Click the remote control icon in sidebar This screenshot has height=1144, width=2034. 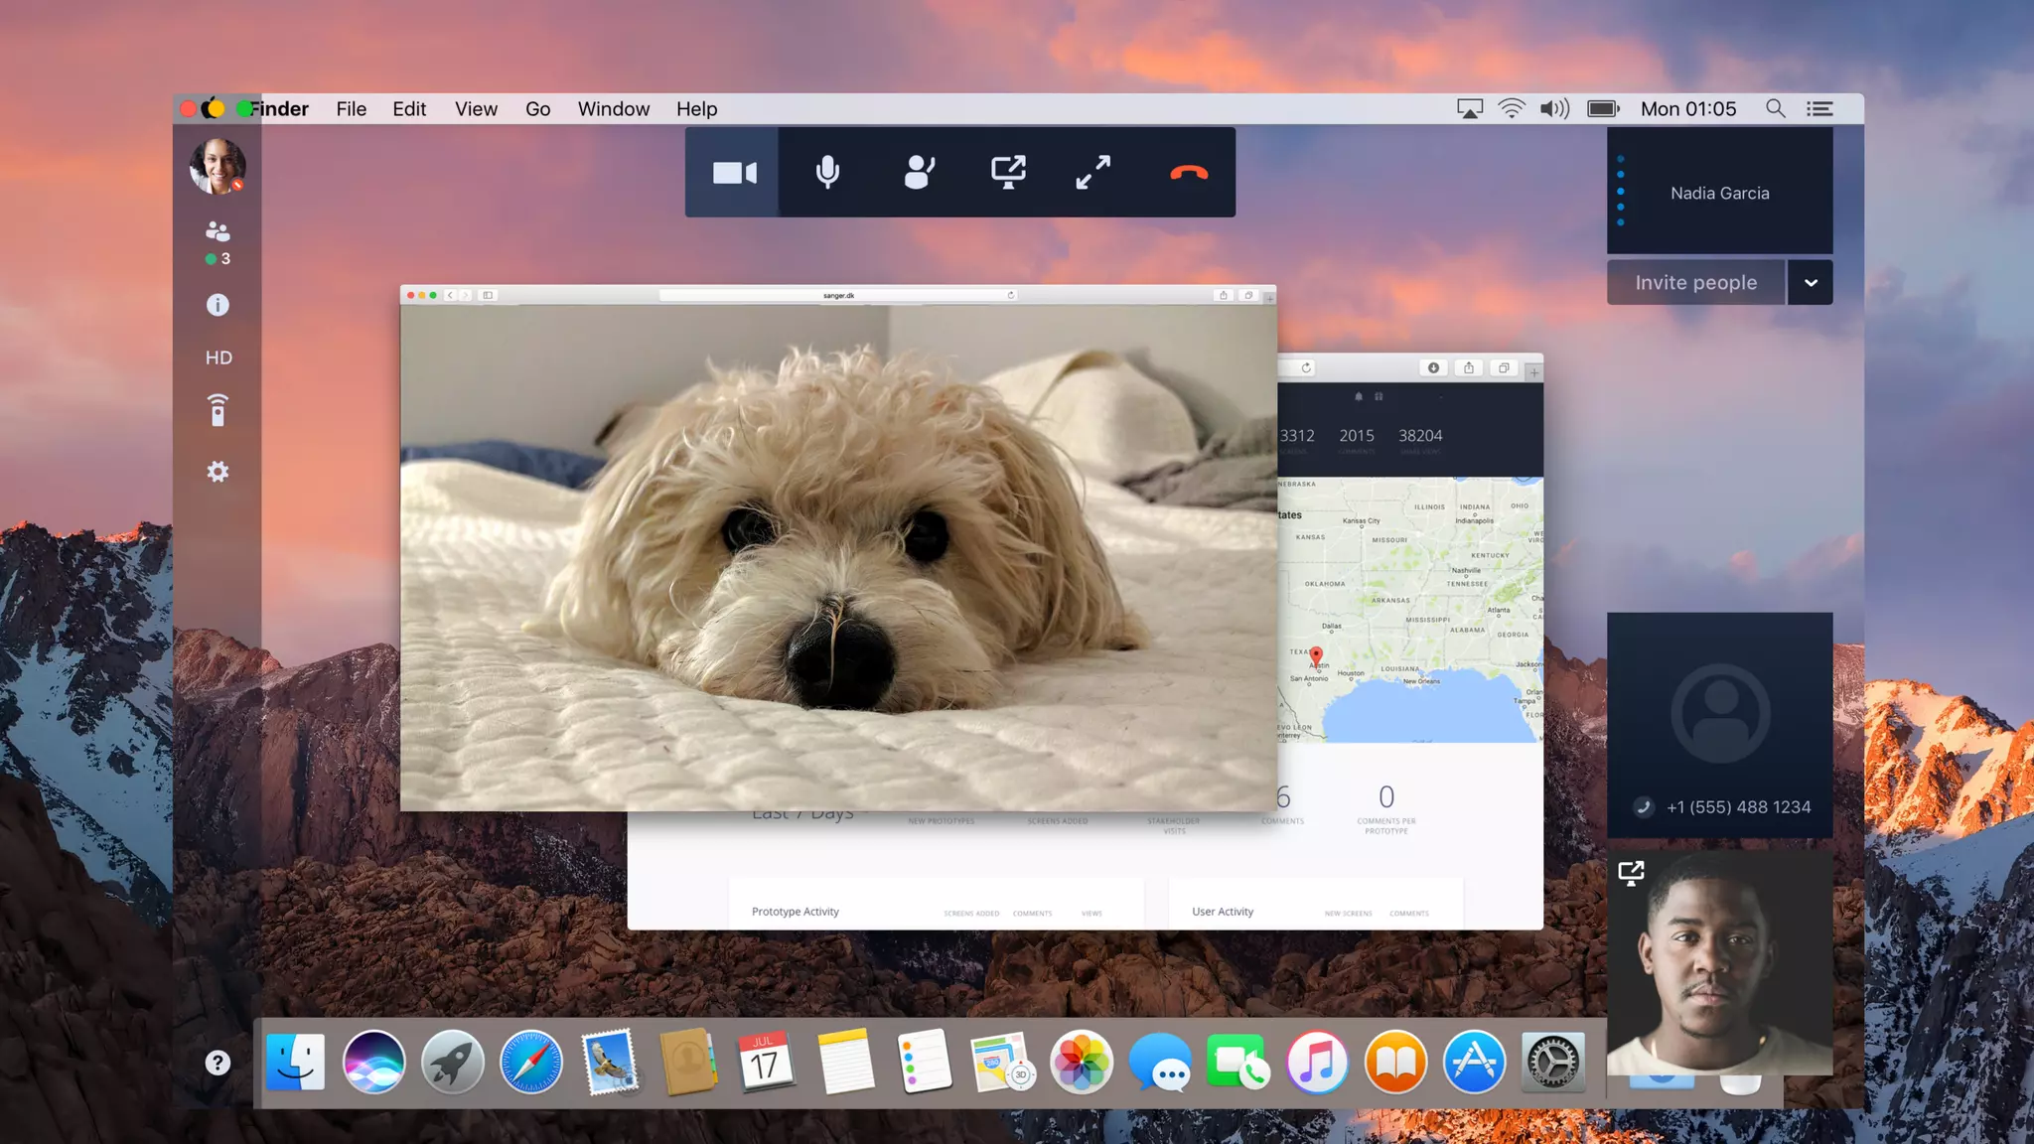click(218, 410)
